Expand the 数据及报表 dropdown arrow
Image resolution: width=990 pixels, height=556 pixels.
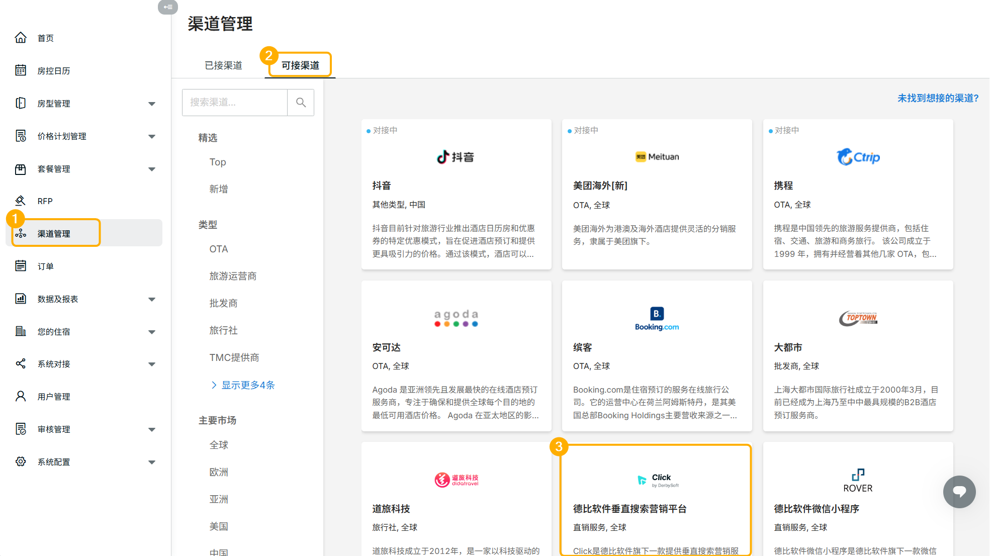click(151, 299)
